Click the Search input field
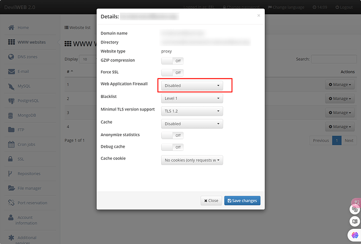Image resolution: width=361 pixels, height=244 pixels. [x=334, y=59]
